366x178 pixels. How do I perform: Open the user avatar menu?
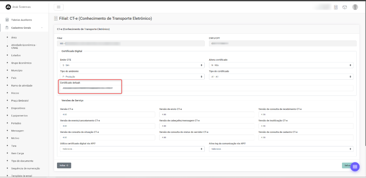coord(355,7)
